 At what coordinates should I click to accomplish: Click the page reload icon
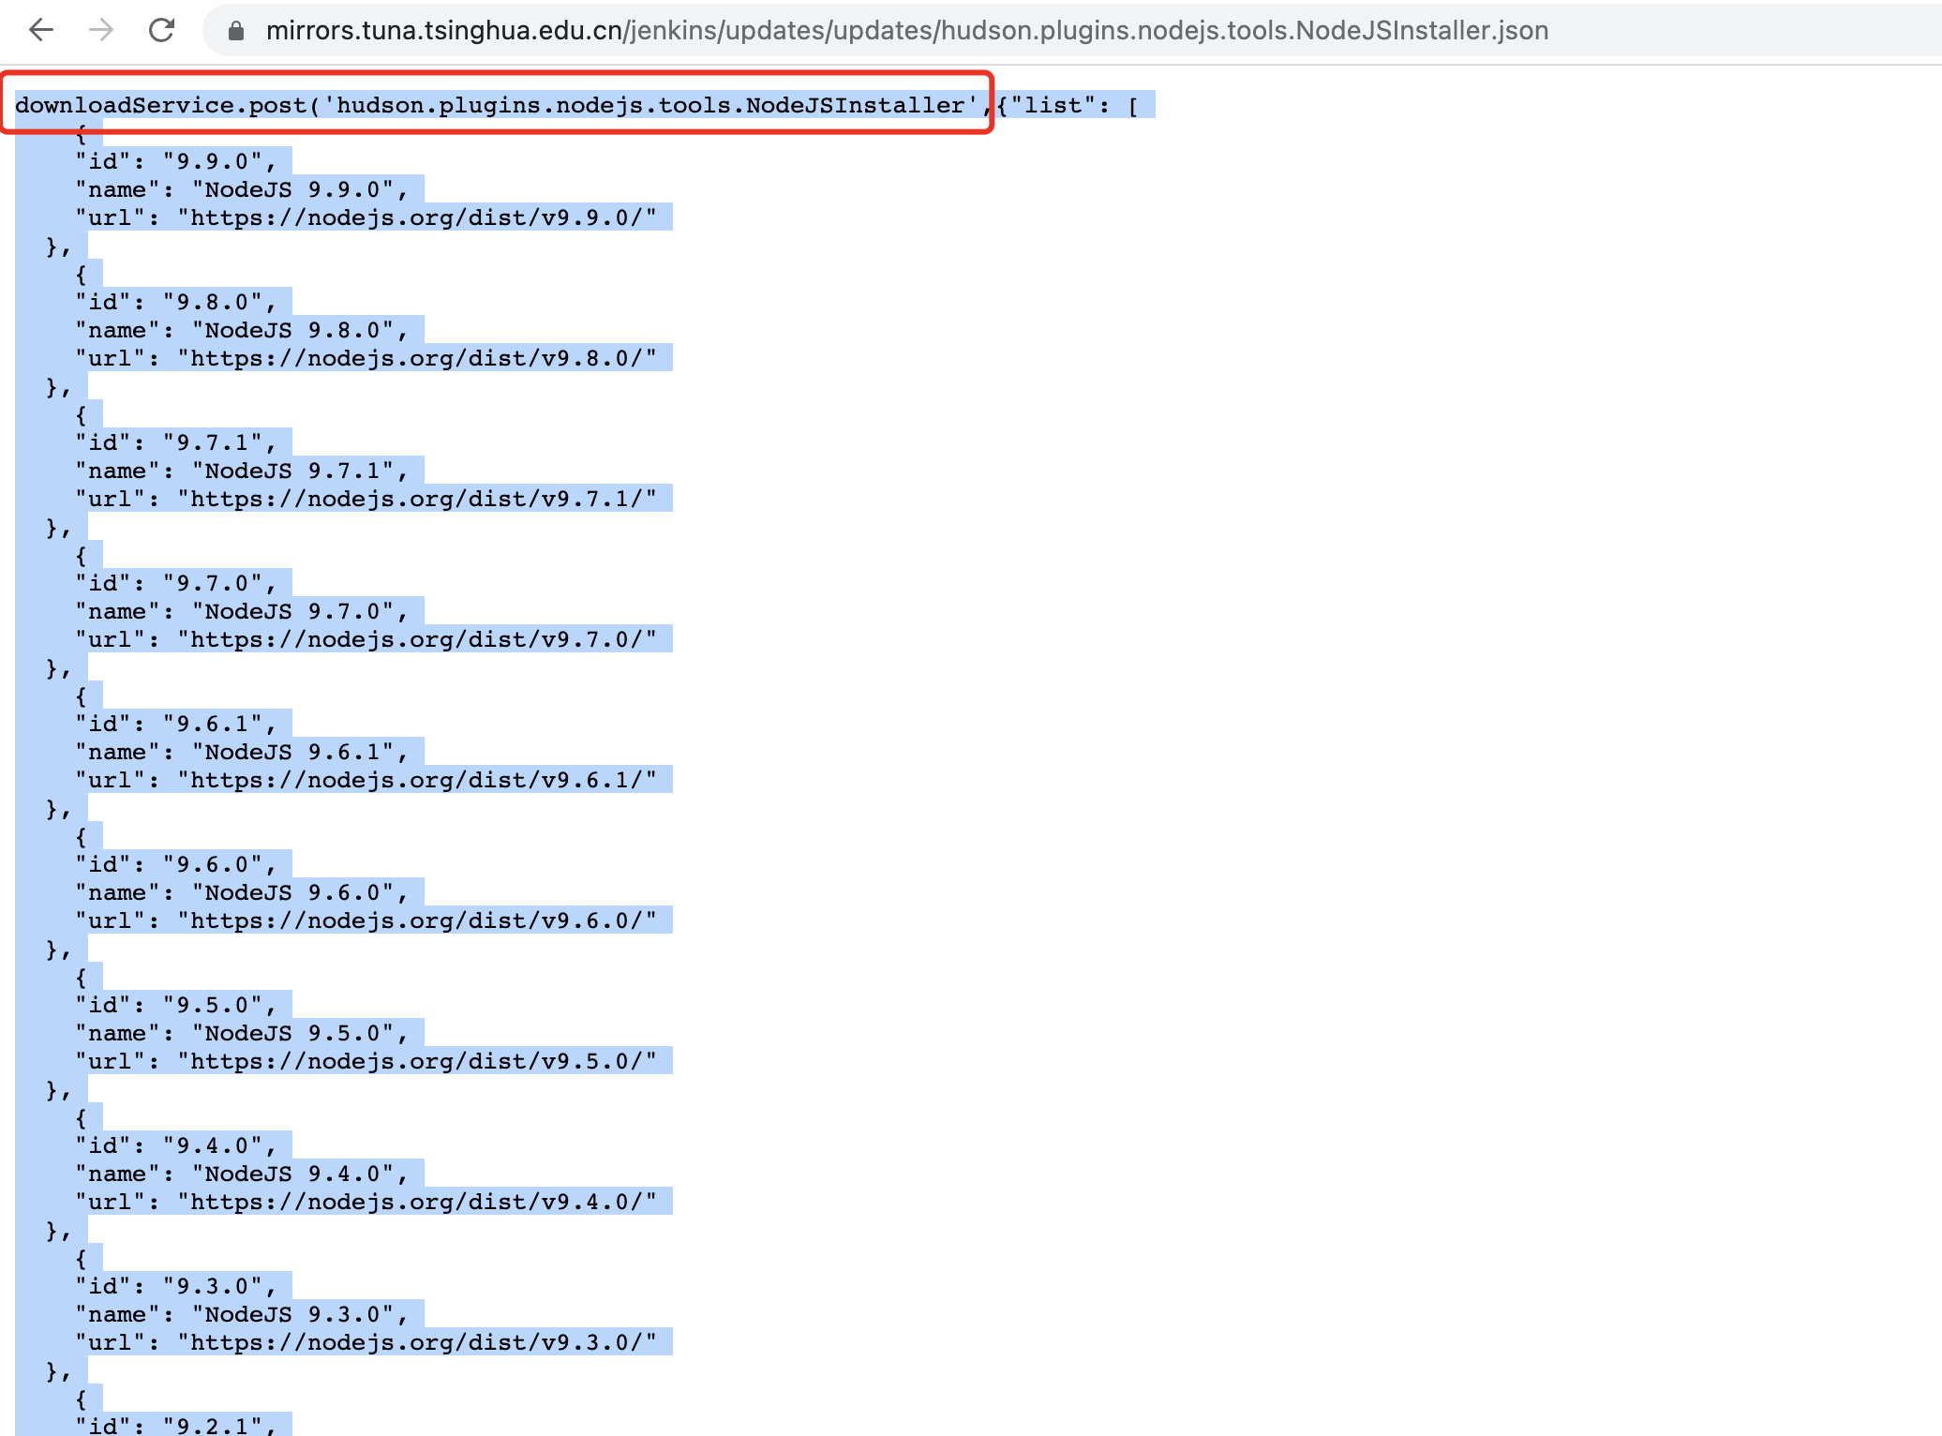[x=161, y=29]
